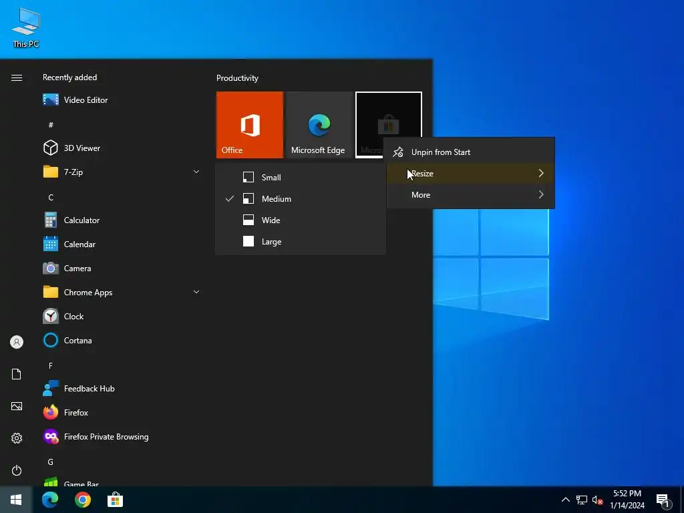The width and height of the screenshot is (684, 513).
Task: Click the 7-Zip folder icon
Action: (x=51, y=172)
